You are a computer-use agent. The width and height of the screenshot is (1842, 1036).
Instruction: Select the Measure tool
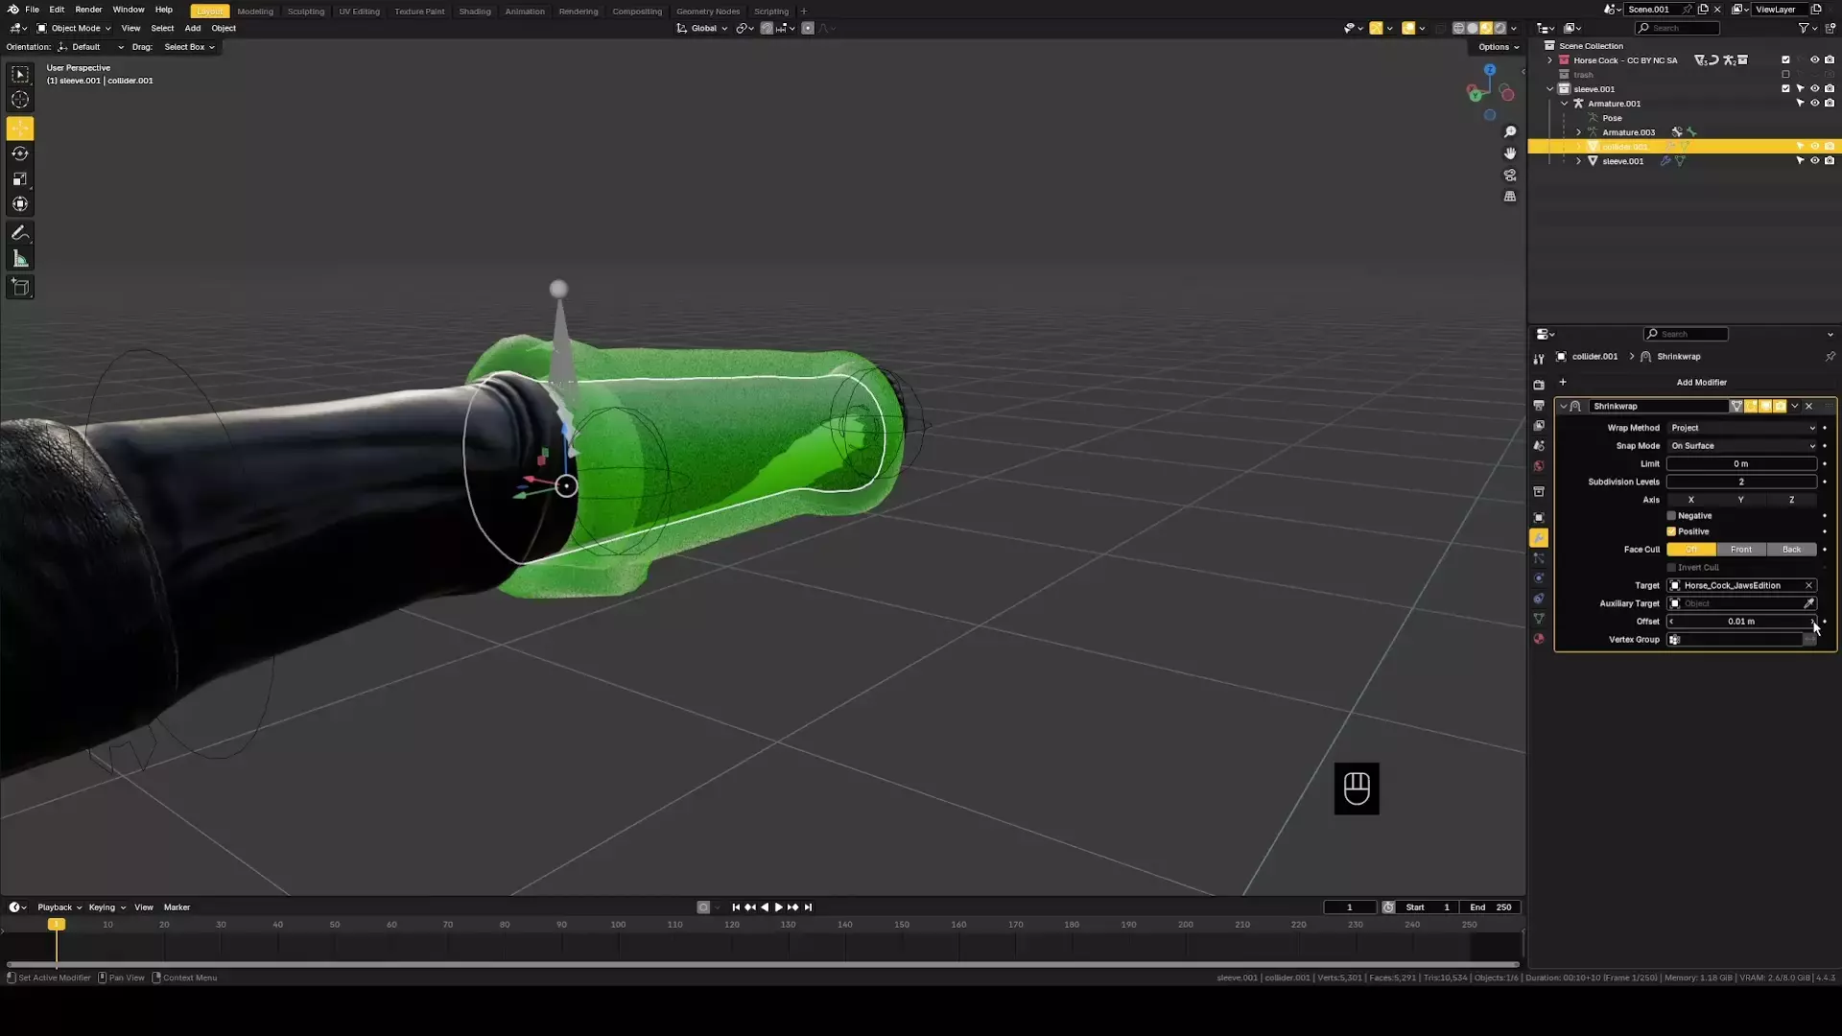pos(20,259)
